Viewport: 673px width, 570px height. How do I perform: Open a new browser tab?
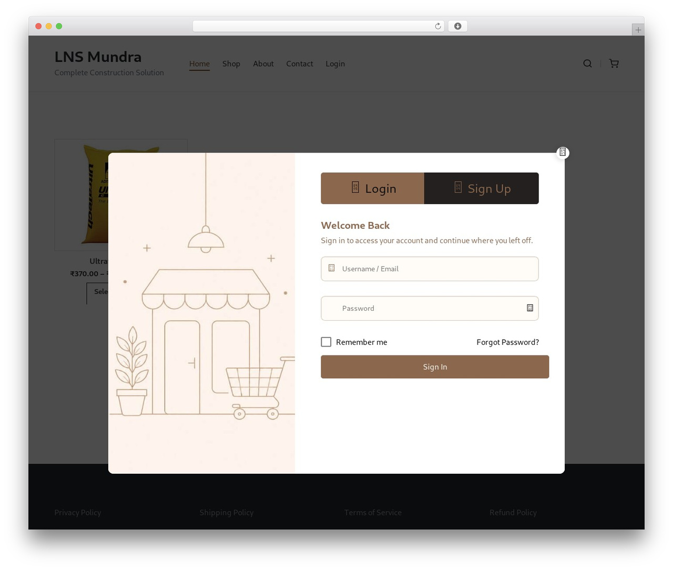tap(638, 30)
